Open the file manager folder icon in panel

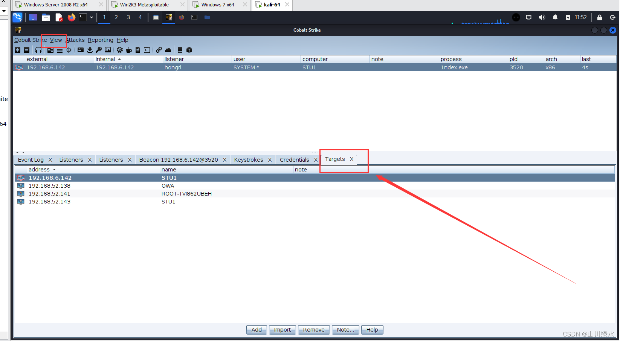click(x=46, y=17)
